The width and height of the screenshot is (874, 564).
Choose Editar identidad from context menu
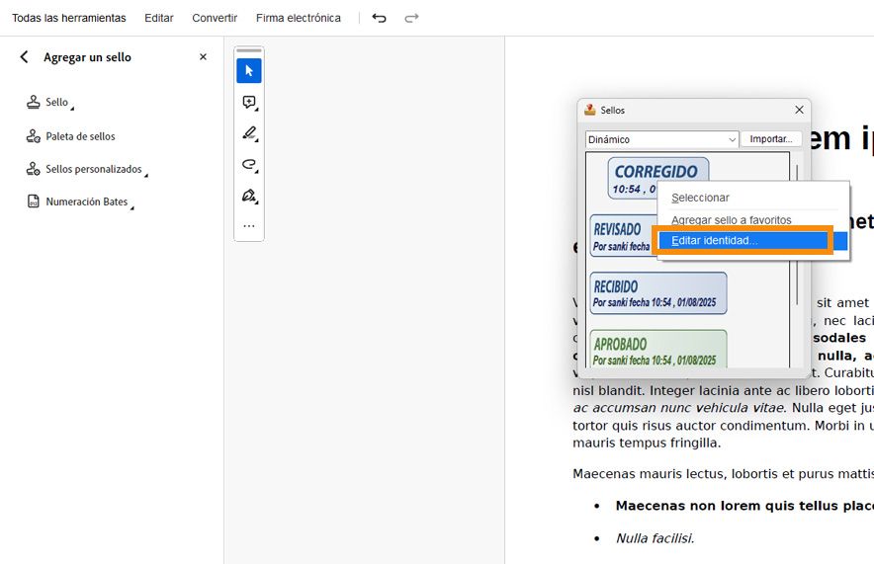click(753, 241)
